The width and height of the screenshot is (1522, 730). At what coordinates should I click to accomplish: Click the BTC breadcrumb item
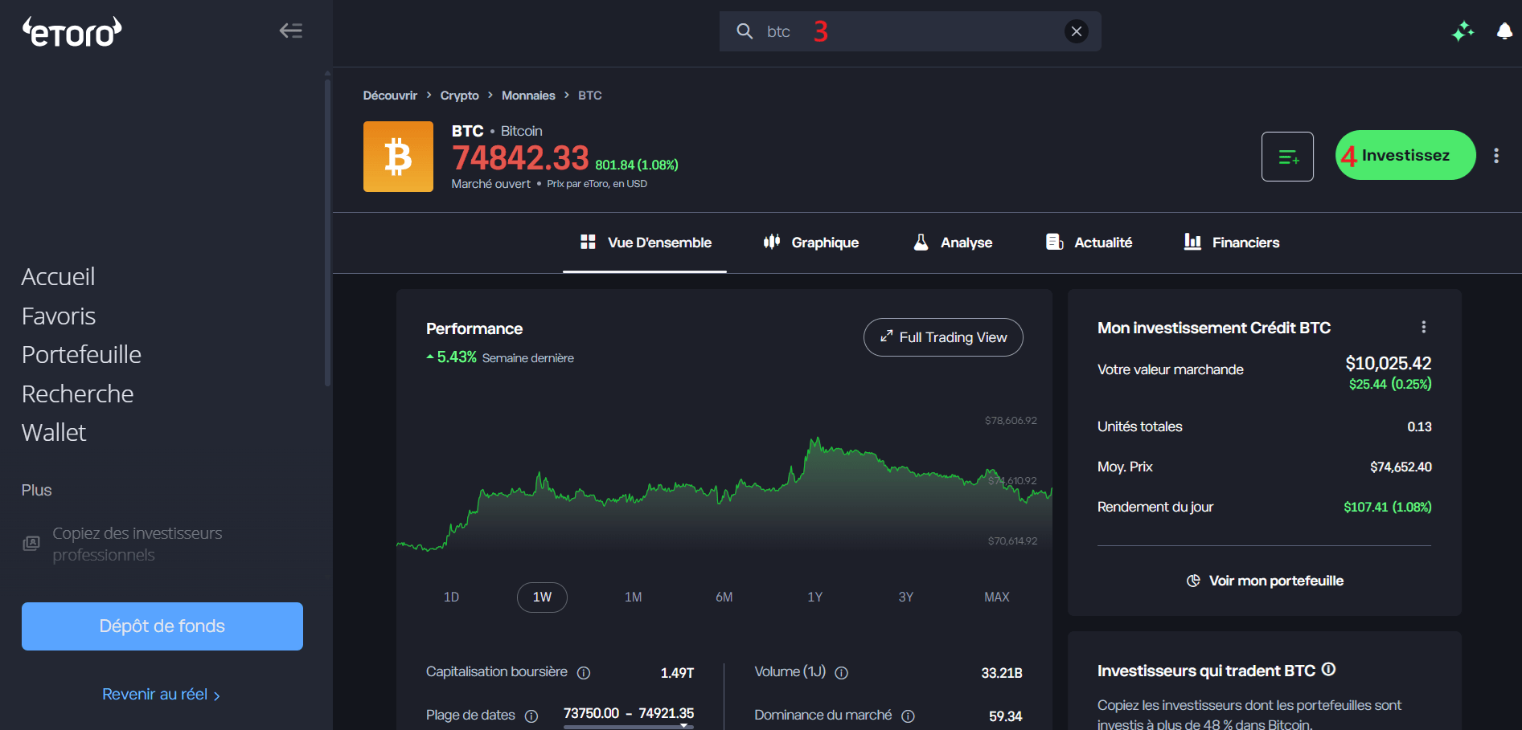click(590, 96)
